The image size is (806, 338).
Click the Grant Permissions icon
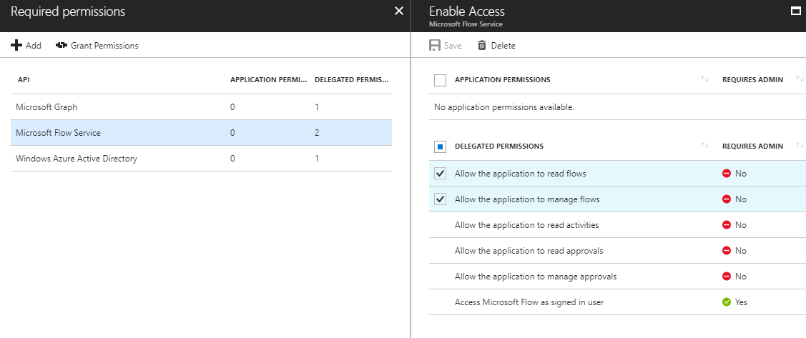(61, 46)
